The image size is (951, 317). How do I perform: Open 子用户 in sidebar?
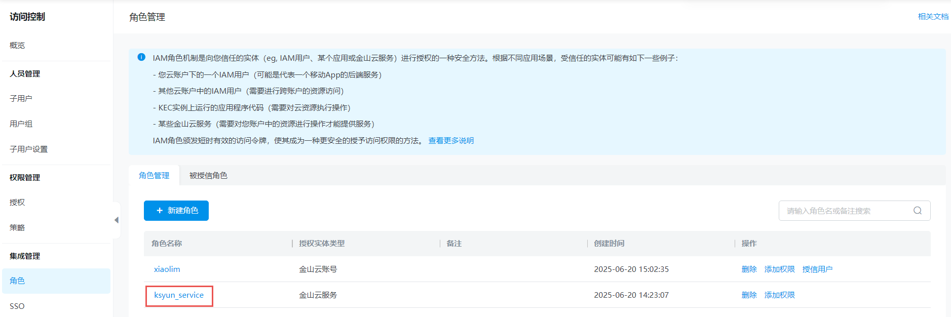tap(21, 99)
